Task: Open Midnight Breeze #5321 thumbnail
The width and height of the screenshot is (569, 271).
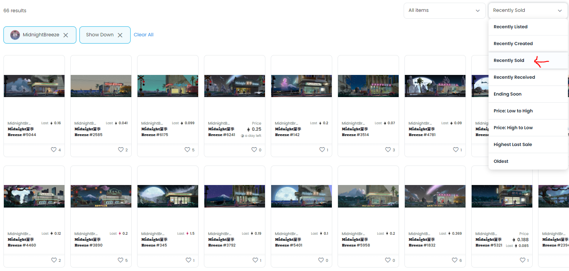Action: click(502, 196)
